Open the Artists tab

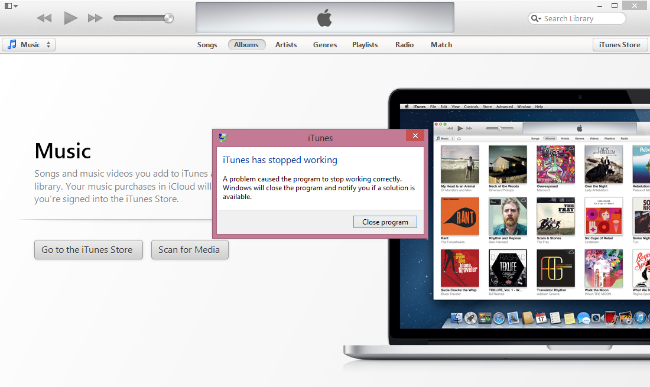click(x=286, y=45)
